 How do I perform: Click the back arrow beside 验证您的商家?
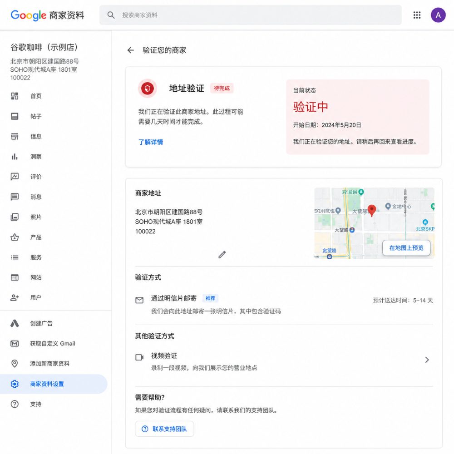[131, 50]
